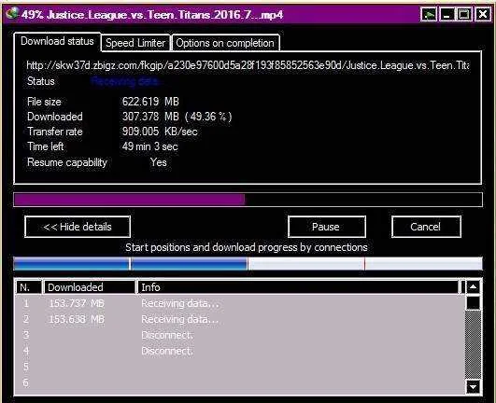The image size is (496, 403).
Task: Minimize the download window
Action: (x=447, y=15)
